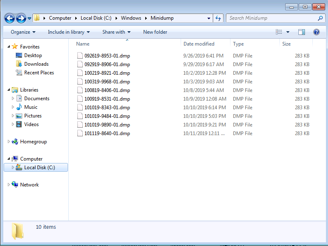The image size is (328, 246).
Task: Toggle the preview pane icon
Action: point(302,32)
